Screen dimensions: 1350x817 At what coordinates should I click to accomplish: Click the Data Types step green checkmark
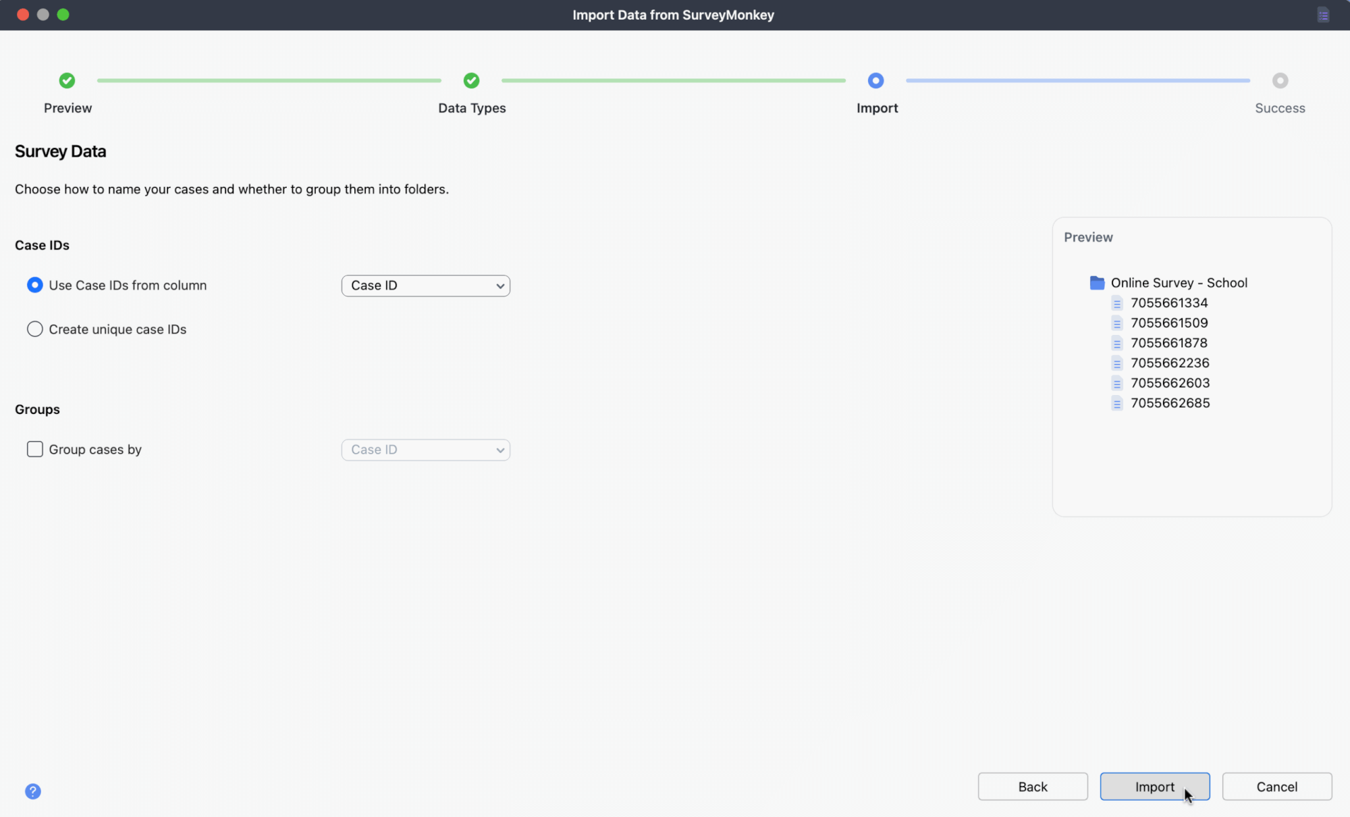coord(471,80)
